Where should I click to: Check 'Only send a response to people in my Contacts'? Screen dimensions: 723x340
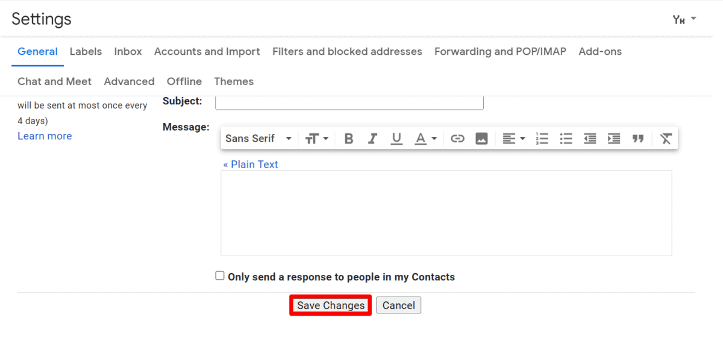pos(220,276)
